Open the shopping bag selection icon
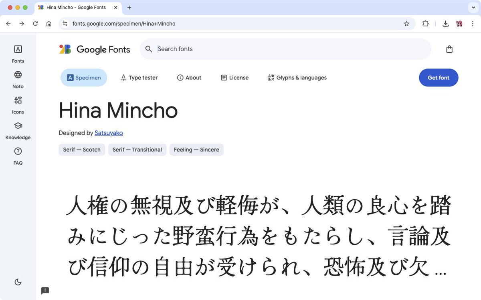Viewport: 481px width, 300px height. 449,49
